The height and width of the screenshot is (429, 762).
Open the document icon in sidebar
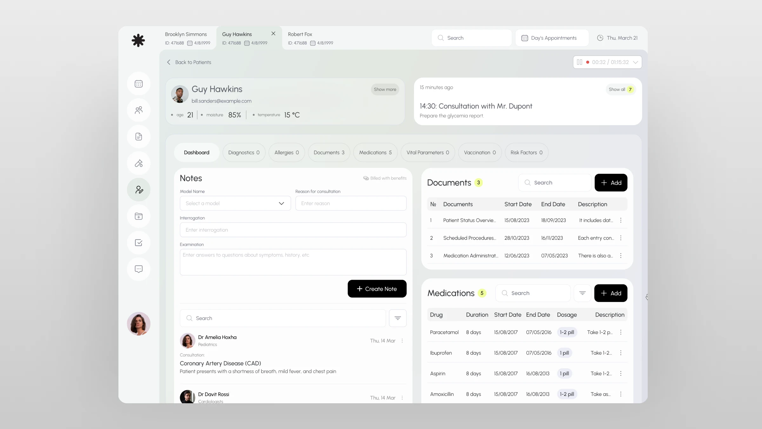138,137
